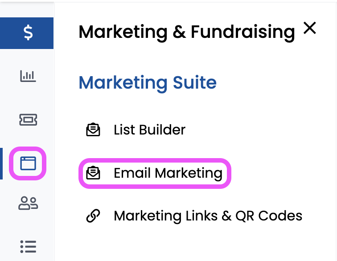Click the word Suite in the heading
Viewport: 337px width, 261px height.
[195, 83]
